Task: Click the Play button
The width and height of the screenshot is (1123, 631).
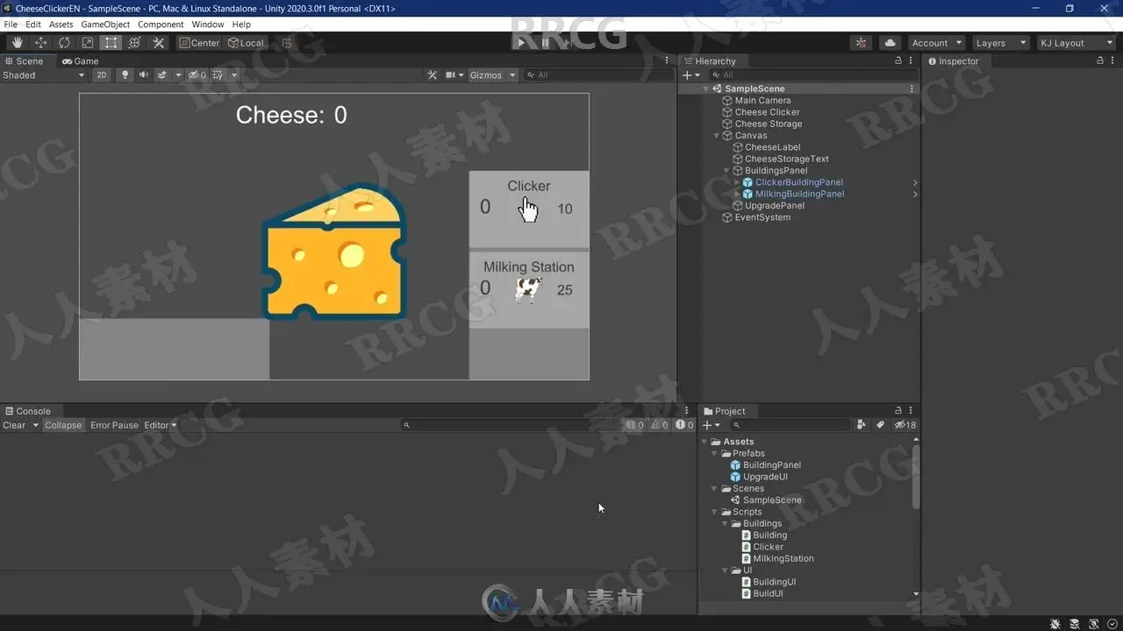Action: tap(521, 43)
